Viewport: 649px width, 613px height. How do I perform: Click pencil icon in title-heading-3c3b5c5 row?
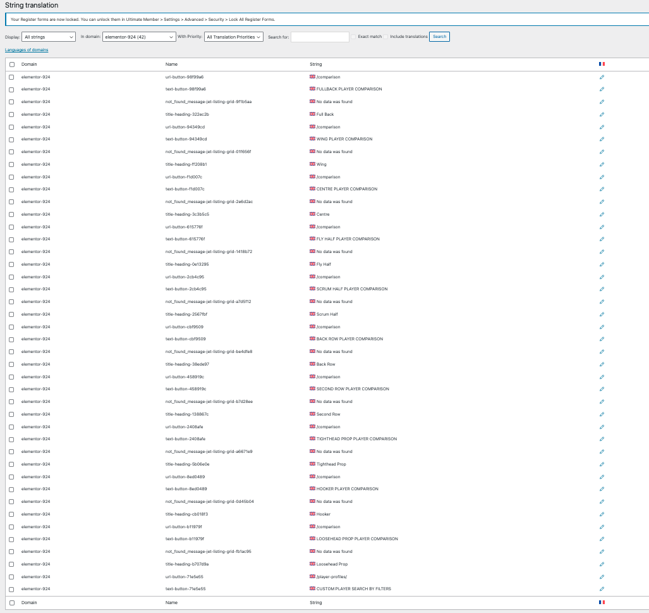[x=602, y=214]
